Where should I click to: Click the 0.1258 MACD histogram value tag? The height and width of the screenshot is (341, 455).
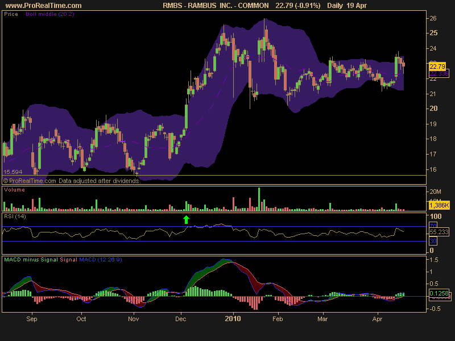pyautogui.click(x=439, y=293)
